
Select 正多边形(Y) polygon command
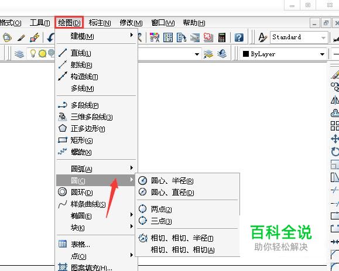pyautogui.click(x=97, y=129)
